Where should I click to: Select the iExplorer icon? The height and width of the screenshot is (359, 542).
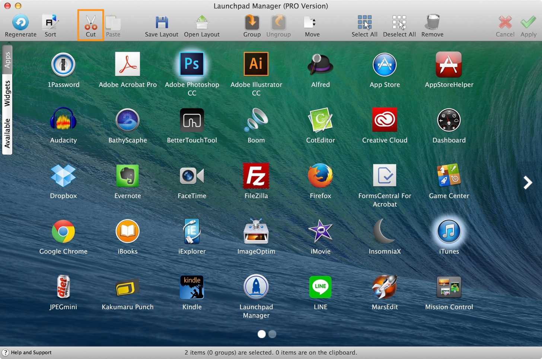click(x=192, y=231)
